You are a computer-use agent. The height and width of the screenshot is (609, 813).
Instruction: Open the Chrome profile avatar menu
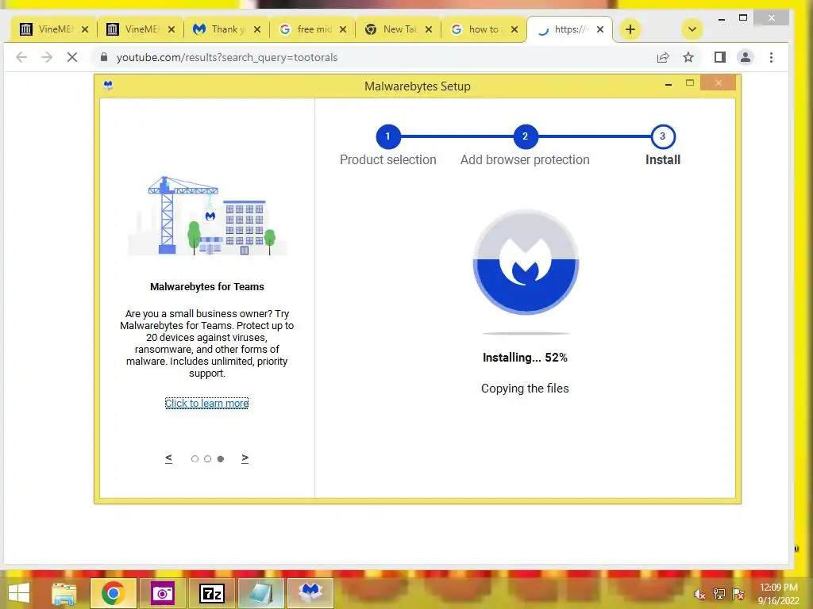pos(745,57)
